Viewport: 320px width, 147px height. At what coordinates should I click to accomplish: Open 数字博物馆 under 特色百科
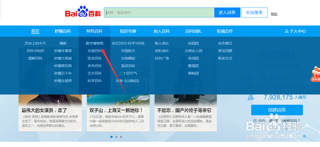click(x=95, y=43)
